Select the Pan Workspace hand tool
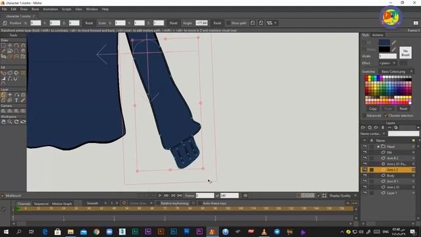 tap(3, 122)
